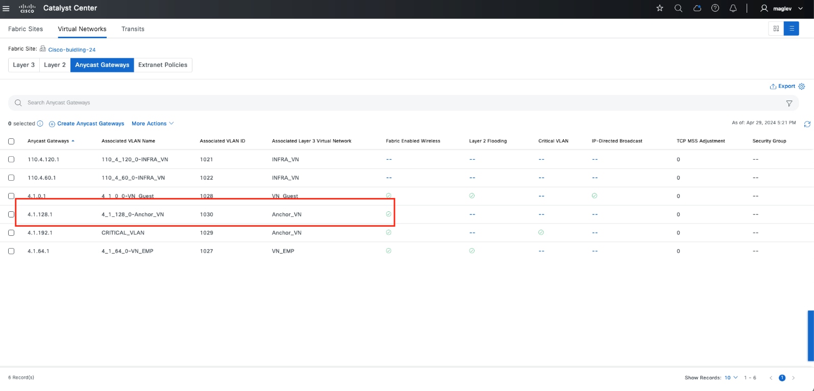The image size is (814, 391).
Task: Switch to the Fabric Sites tab
Action: (26, 29)
